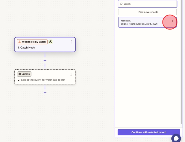Open the three-dot menu on Catch Hook step
185x142 pixels.
[71, 42]
